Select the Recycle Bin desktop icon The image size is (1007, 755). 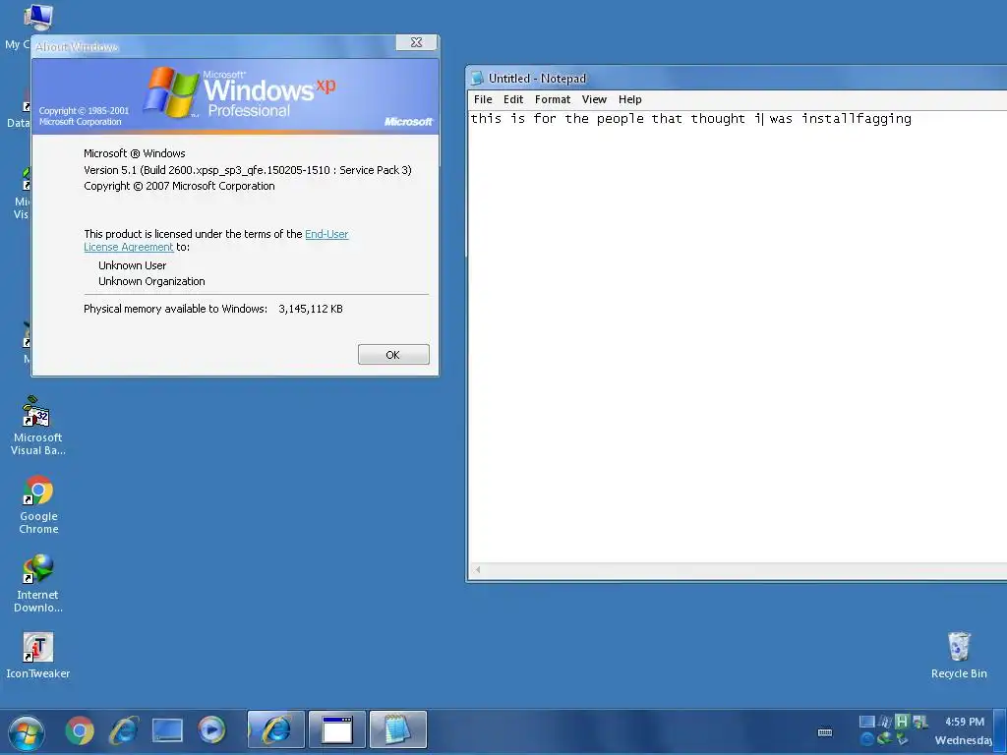click(959, 655)
